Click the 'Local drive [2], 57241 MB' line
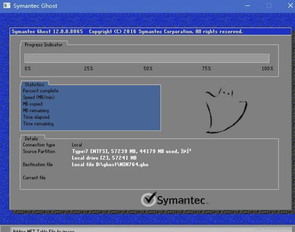The width and height of the screenshot is (295, 232). click(x=104, y=158)
